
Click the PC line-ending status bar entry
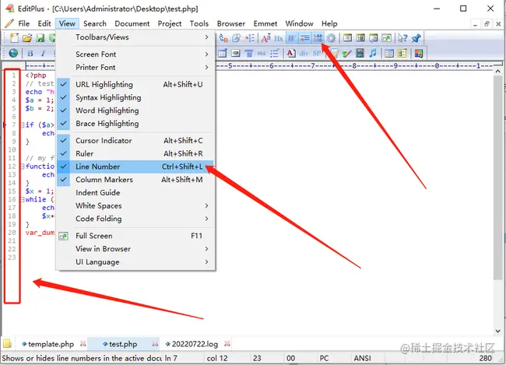tap(324, 358)
